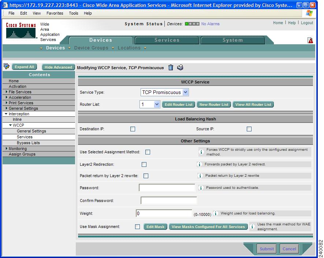Open the Home link in the header
Viewport: 324px width, 258px height.
coord(278,23)
